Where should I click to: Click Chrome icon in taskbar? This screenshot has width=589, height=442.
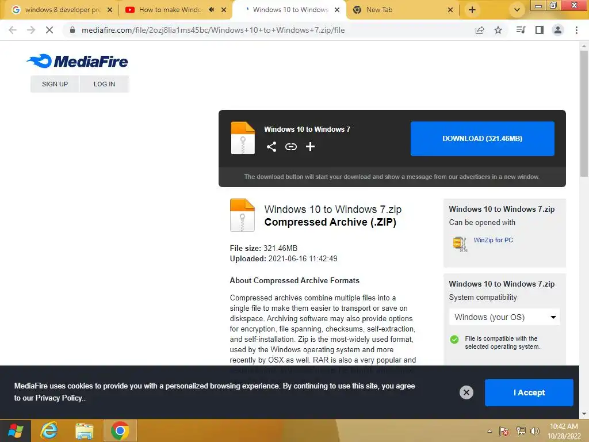(120, 430)
